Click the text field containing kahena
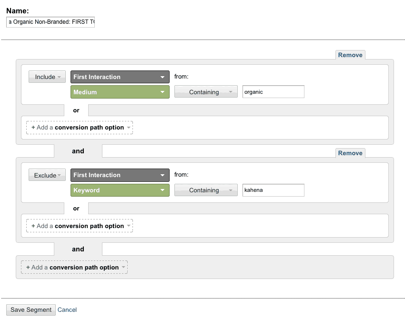 (x=273, y=190)
